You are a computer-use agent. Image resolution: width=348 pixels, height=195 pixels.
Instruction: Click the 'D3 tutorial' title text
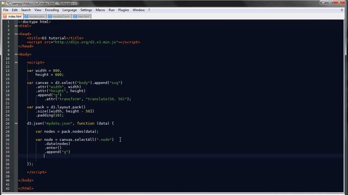tap(54, 38)
